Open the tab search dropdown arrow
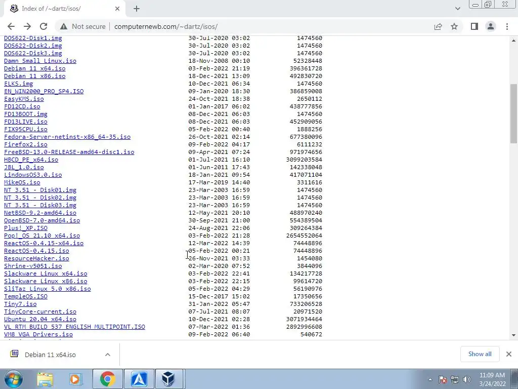 (457, 9)
